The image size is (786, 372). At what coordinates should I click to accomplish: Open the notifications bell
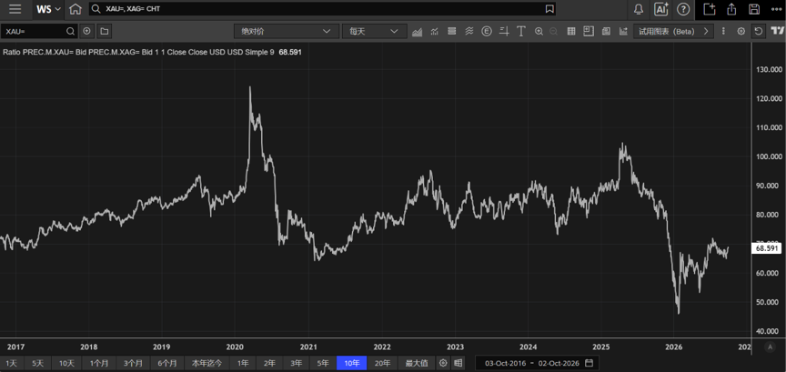pyautogui.click(x=639, y=9)
